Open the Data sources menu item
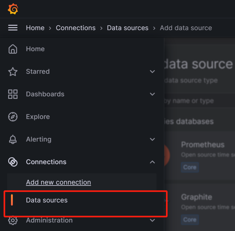The height and width of the screenshot is (231, 235). point(47,200)
